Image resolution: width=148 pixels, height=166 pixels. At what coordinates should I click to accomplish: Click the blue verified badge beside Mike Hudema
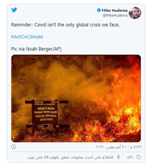tap(99, 10)
